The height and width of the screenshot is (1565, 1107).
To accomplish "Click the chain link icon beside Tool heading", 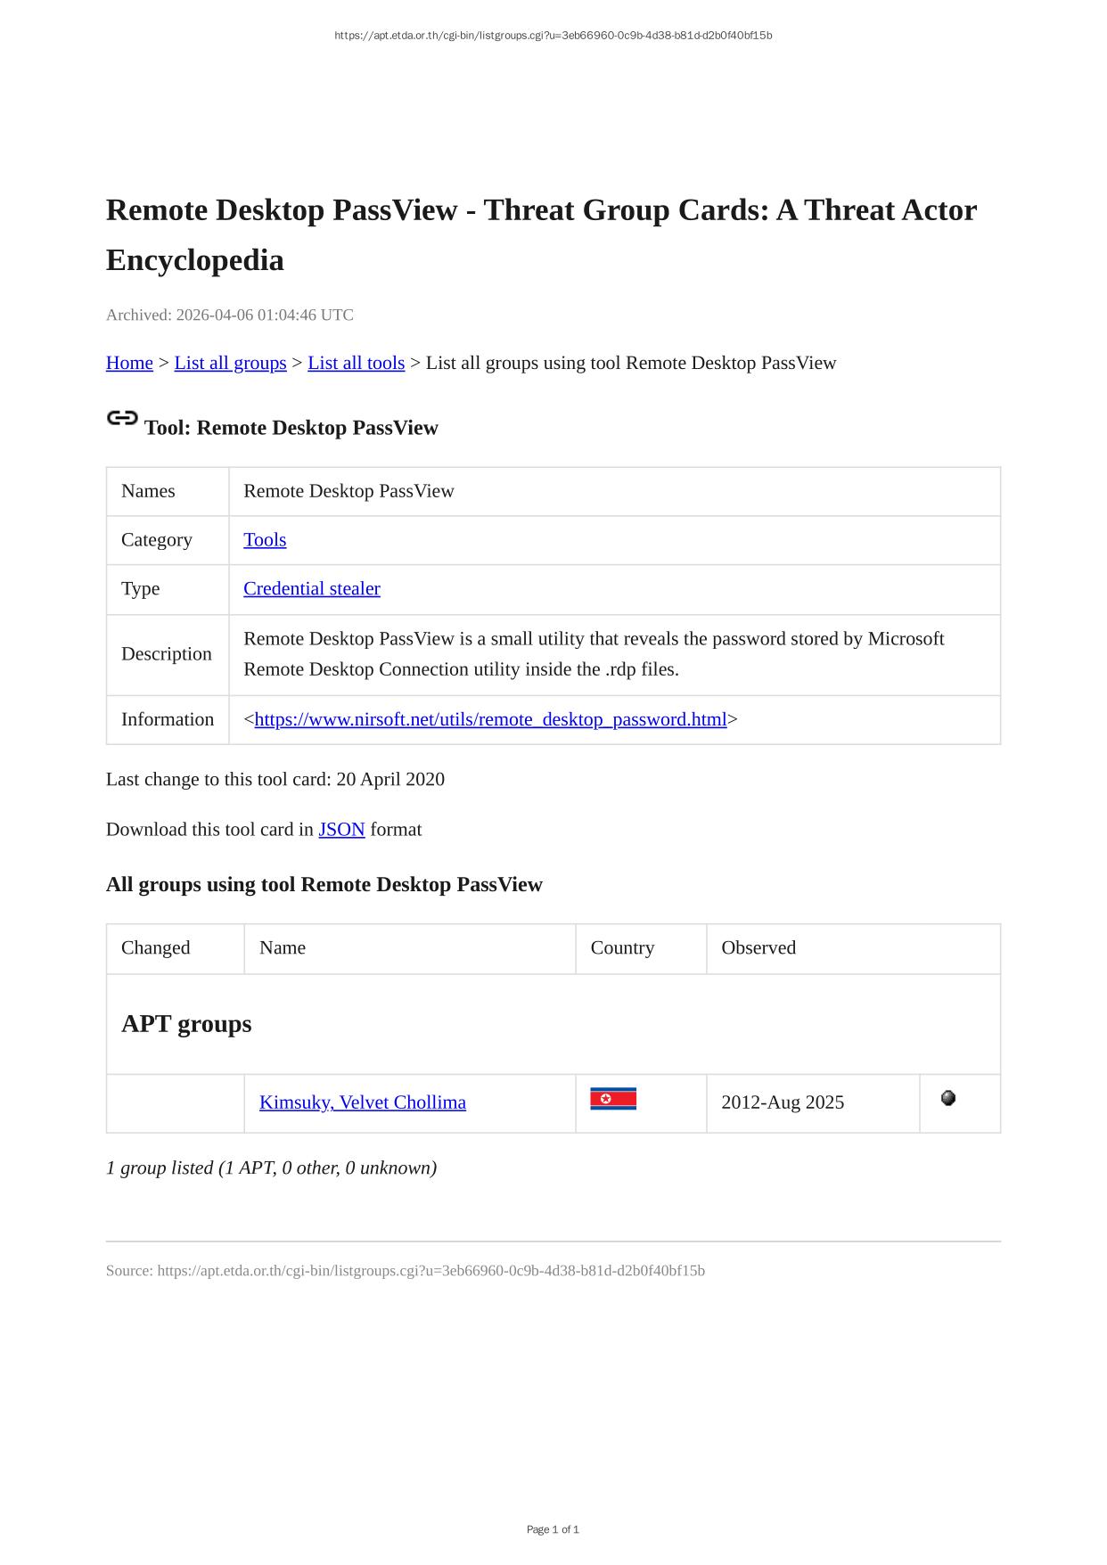I will (122, 418).
